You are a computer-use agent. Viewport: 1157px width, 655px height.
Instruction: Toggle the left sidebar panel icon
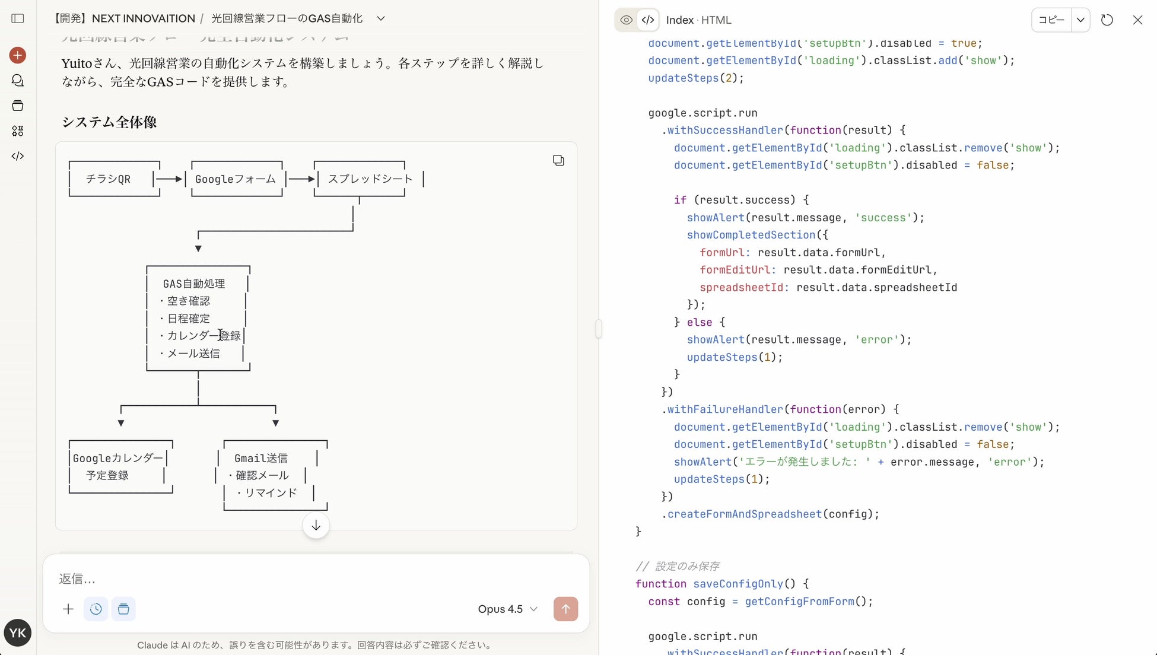(18, 18)
